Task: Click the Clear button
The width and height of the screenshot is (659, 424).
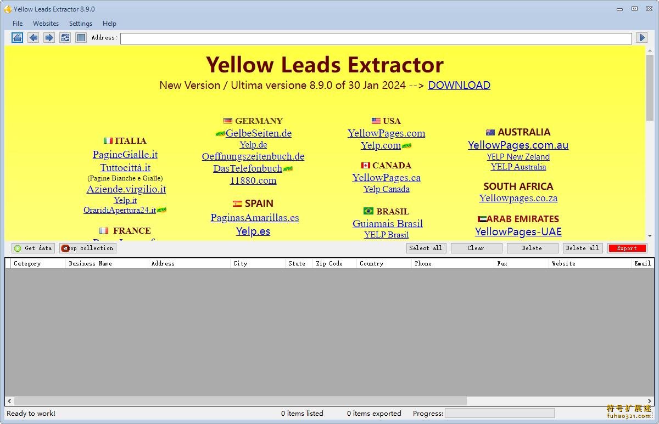Action: (x=476, y=248)
